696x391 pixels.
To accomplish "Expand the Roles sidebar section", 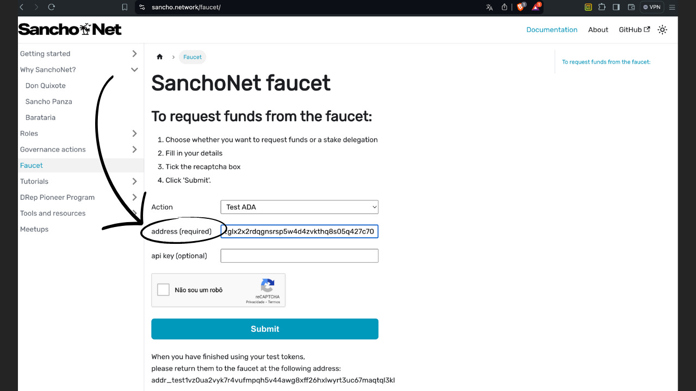I will pos(134,133).
